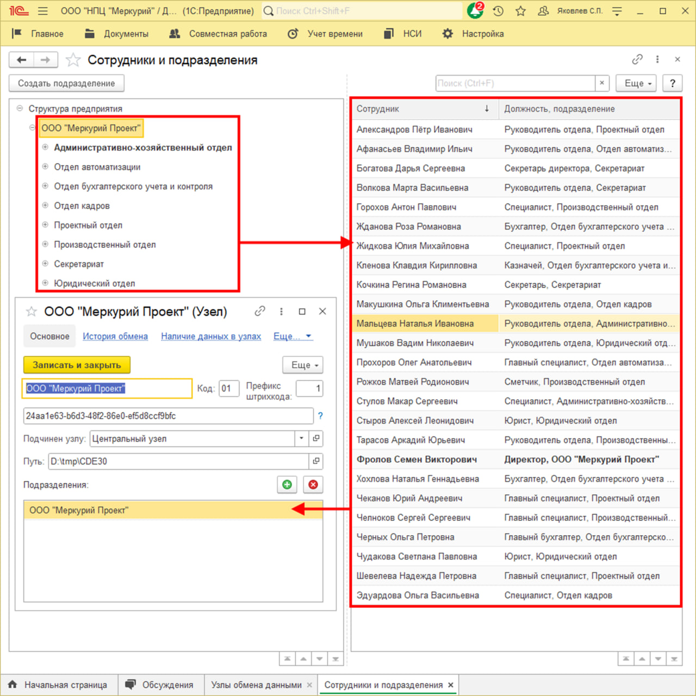696x696 pixels.
Task: Open help question mark button
Action: click(x=673, y=83)
